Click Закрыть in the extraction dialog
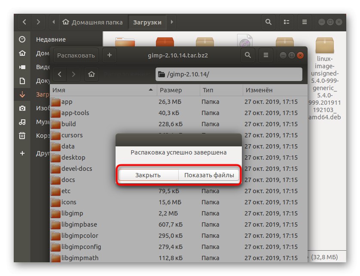 (147, 175)
